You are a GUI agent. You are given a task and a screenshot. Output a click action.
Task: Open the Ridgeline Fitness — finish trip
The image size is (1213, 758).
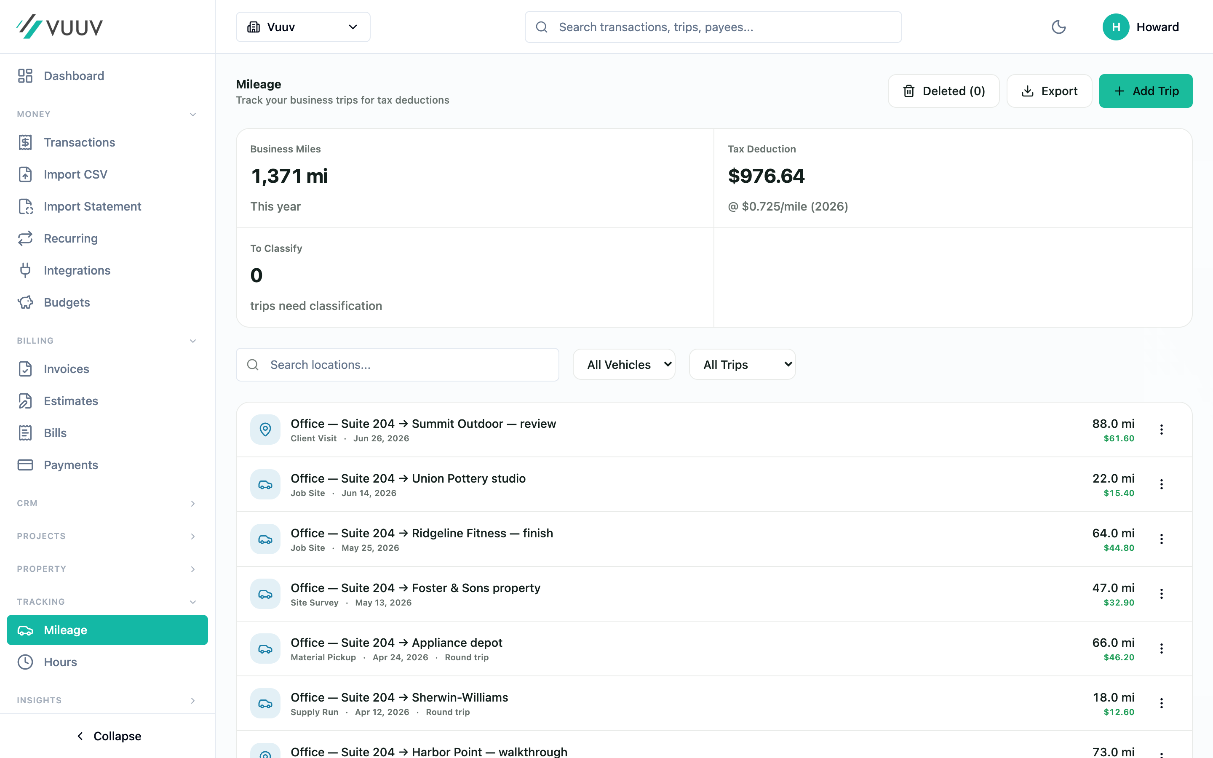(714, 539)
